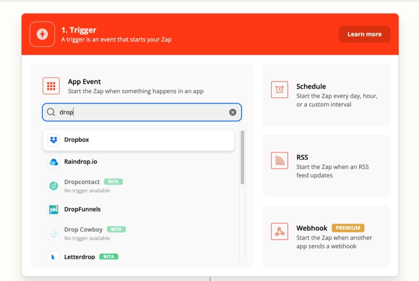Click the DropFunnels logo icon
This screenshot has height=281, width=419.
pos(54,210)
